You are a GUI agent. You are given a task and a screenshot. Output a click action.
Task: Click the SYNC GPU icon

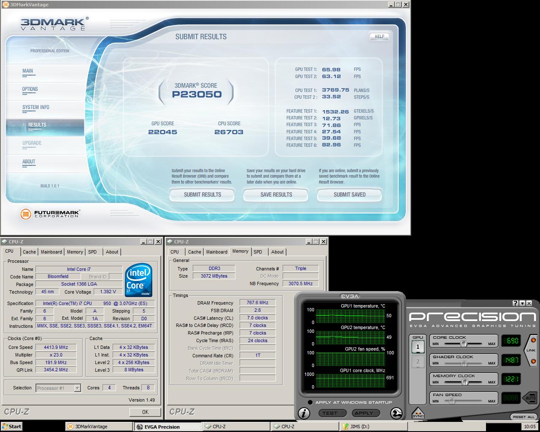[418, 413]
